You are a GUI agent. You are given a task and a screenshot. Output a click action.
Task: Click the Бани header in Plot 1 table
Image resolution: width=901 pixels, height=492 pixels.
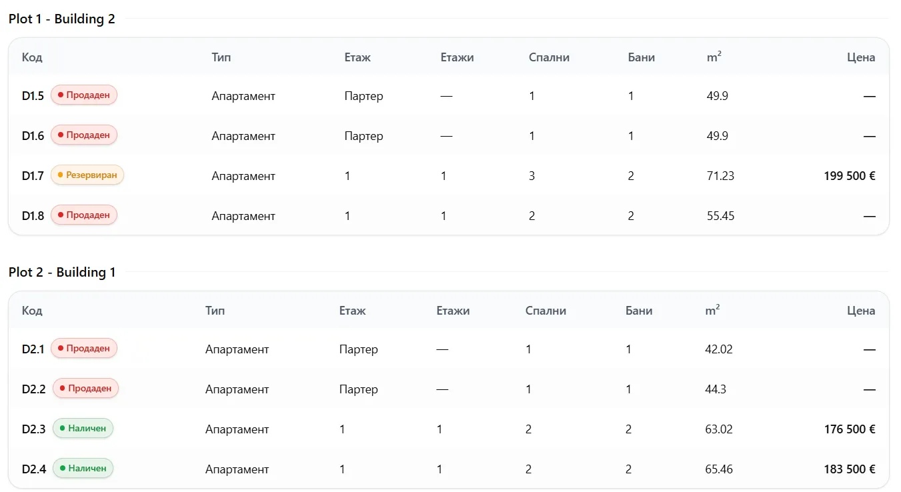click(x=642, y=57)
